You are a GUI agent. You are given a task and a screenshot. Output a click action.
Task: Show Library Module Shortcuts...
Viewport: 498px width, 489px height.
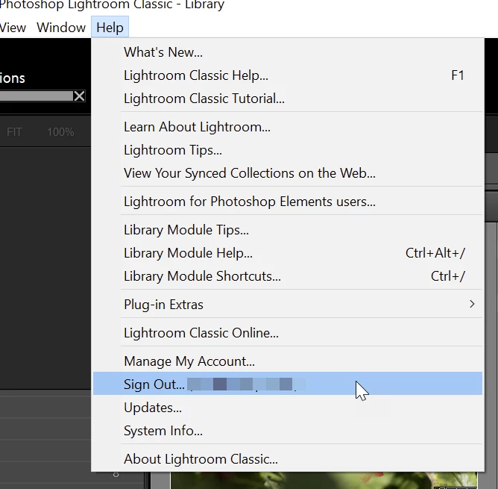[288, 276]
